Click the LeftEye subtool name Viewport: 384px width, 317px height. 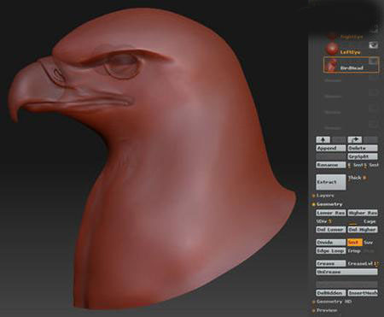350,52
